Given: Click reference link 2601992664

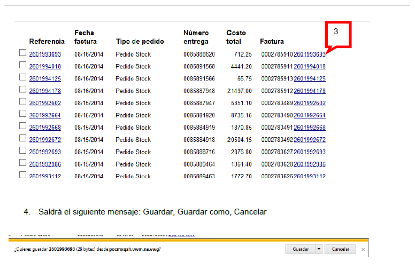Looking at the screenshot, I should click(45, 116).
